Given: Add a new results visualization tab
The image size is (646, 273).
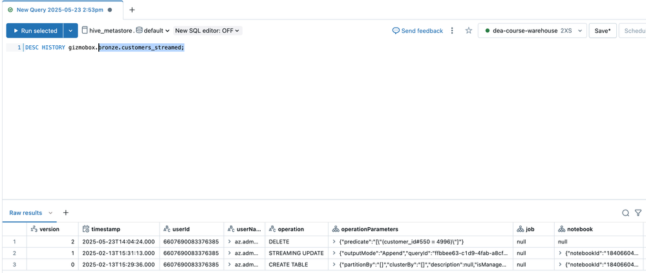Looking at the screenshot, I should (65, 213).
